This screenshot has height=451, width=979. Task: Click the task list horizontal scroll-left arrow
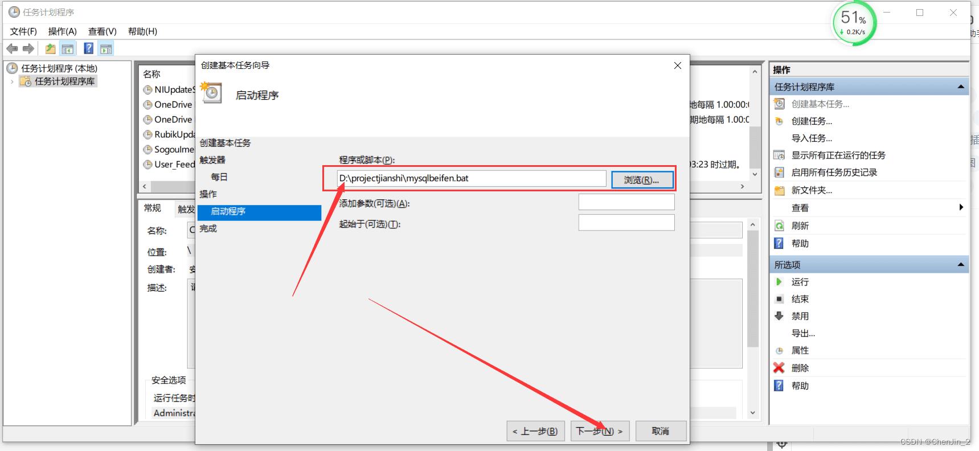pos(144,186)
